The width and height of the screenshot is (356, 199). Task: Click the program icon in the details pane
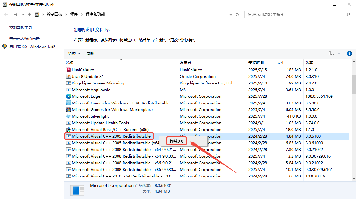[x=77, y=190]
